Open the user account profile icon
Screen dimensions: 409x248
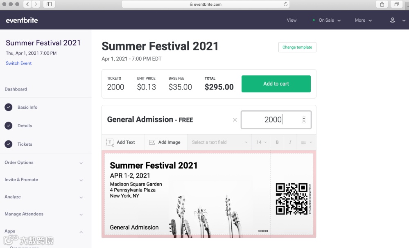(393, 20)
